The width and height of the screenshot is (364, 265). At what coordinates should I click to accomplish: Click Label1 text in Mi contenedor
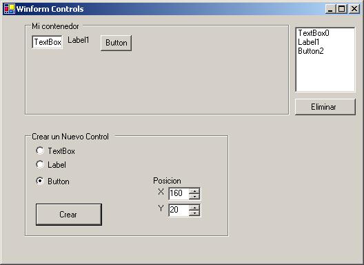point(79,40)
